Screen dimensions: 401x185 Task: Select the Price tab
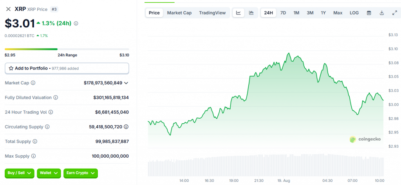154,13
